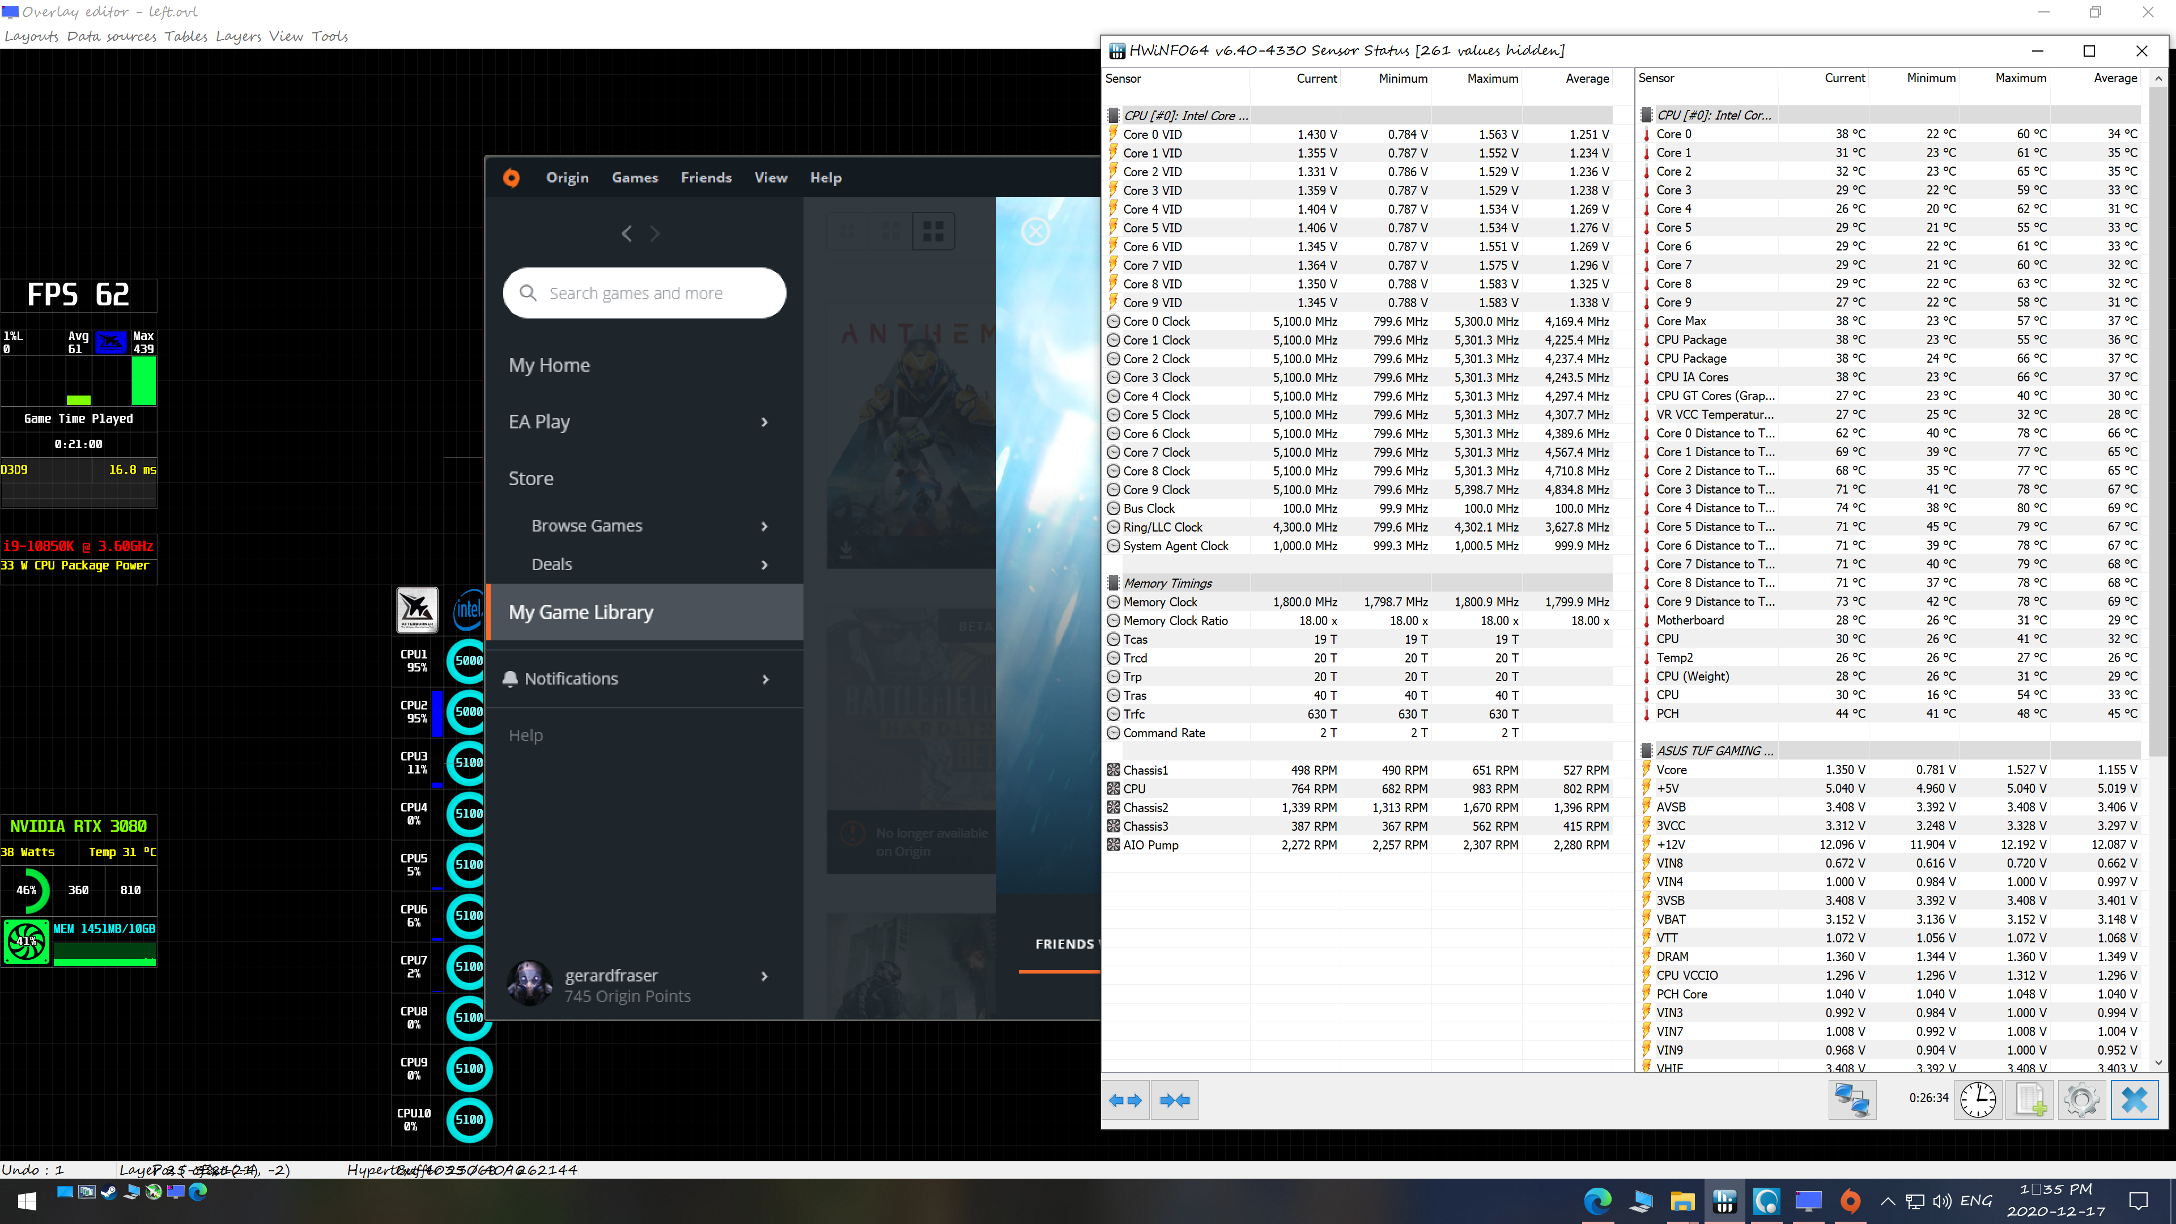Click the Origin logo in the Origin window
2176x1224 pixels.
tap(512, 177)
